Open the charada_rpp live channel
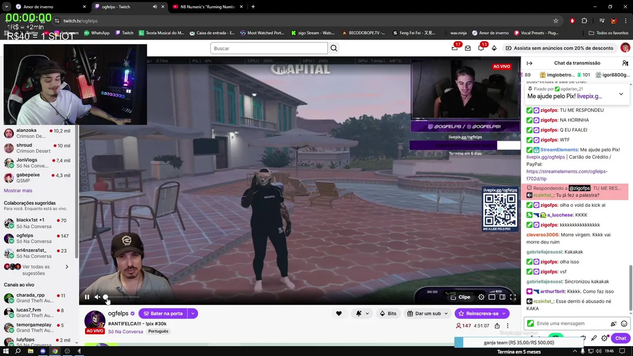Screen dimensions: 633x356 (37, 298)
